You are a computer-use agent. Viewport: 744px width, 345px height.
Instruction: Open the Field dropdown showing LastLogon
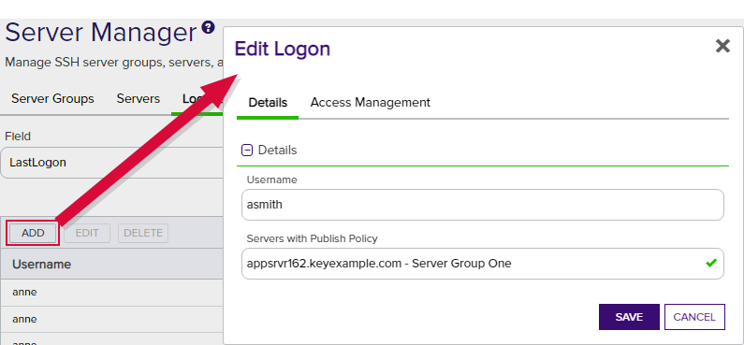pos(112,163)
